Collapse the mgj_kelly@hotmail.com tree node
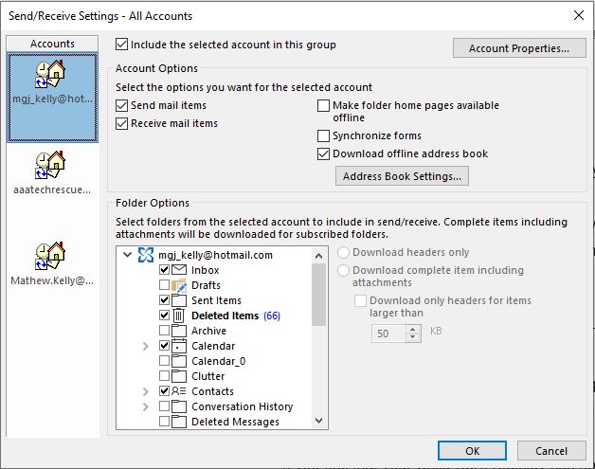Viewport: 595px width, 469px height. (x=128, y=255)
